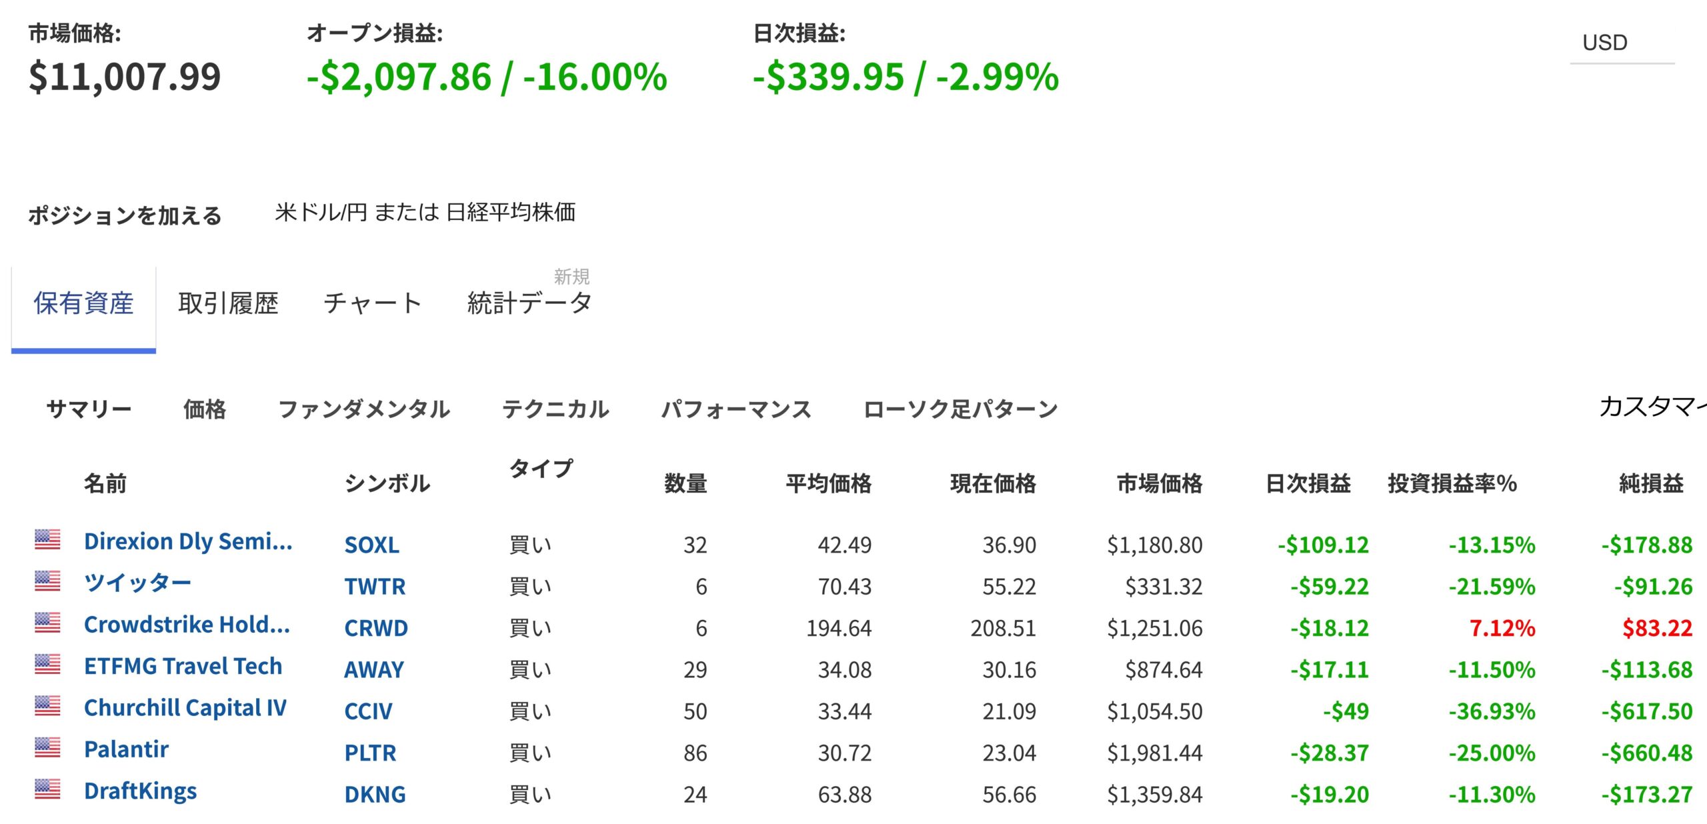The width and height of the screenshot is (1707, 824).
Task: Click the US flag icon beside SOXL row
Action: point(47,539)
